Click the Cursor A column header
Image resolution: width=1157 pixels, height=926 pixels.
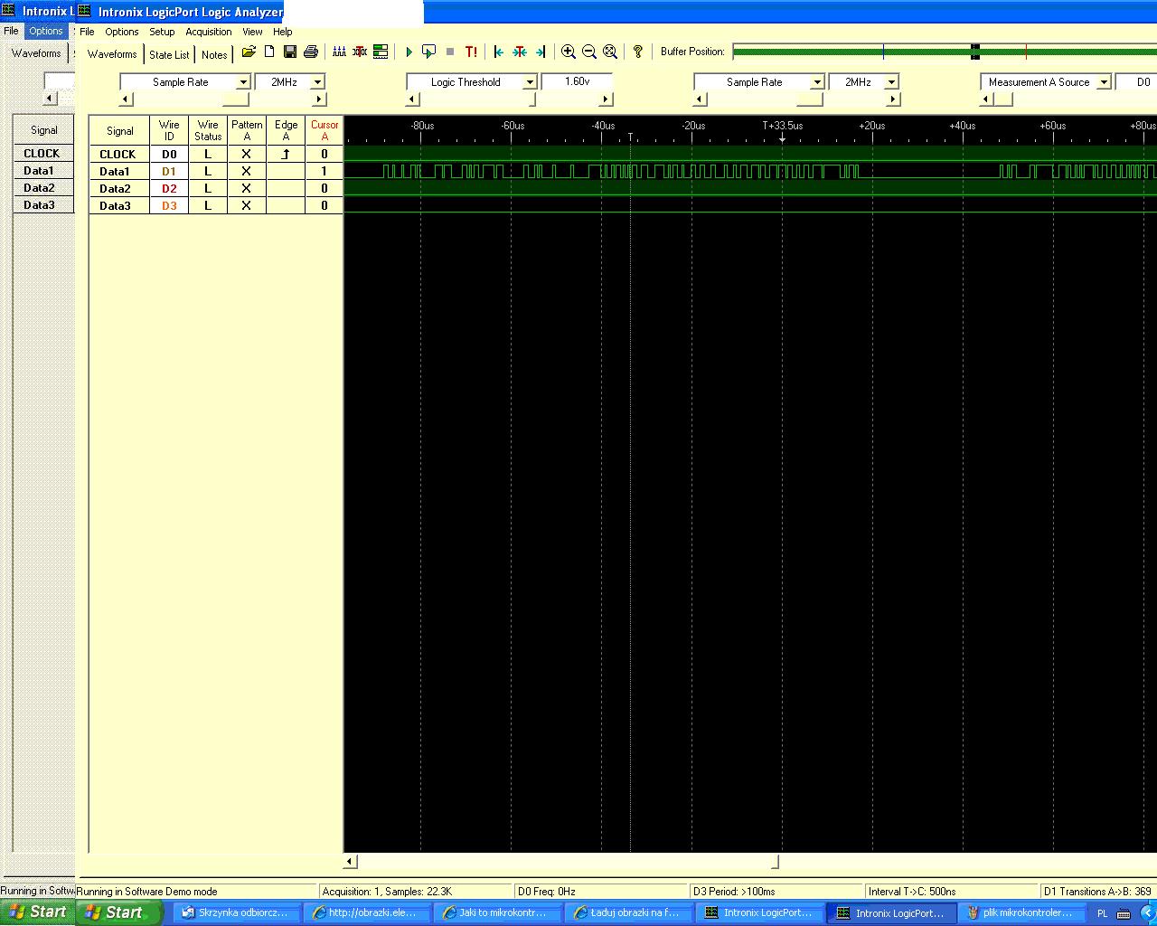[x=325, y=130]
